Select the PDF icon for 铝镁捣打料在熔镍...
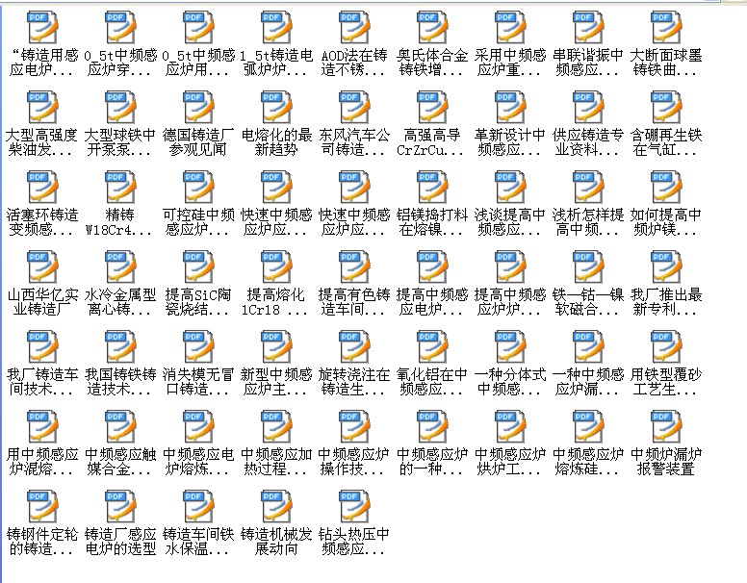The height and width of the screenshot is (583, 747). 432,187
